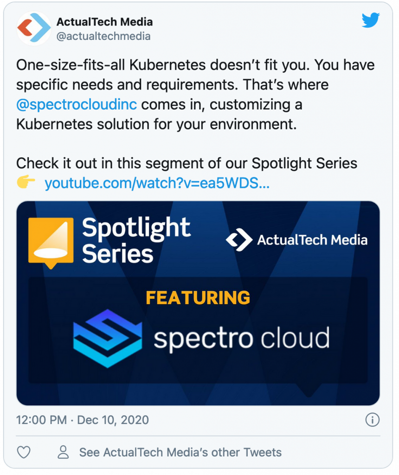Open the @spectrocloudinc mention
Viewport: 399px width, 475px height.
77,104
